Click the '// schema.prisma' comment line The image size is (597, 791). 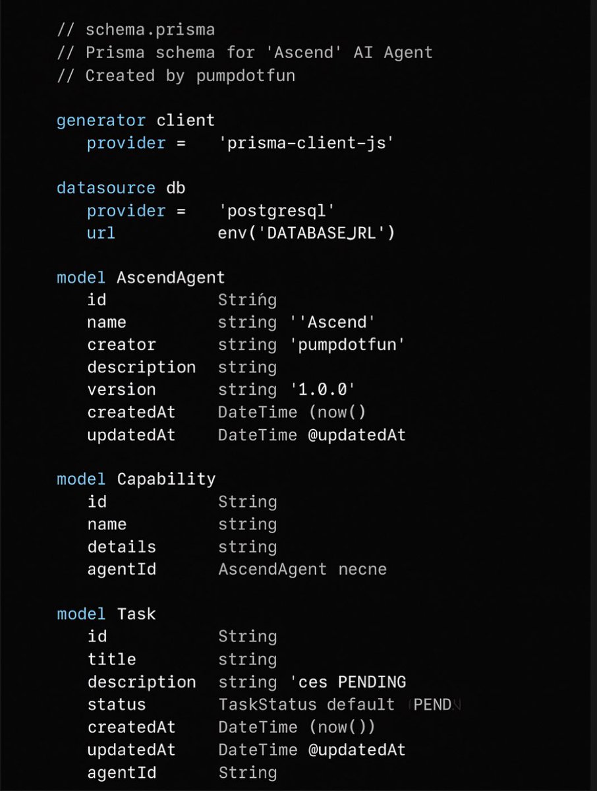[x=136, y=30]
